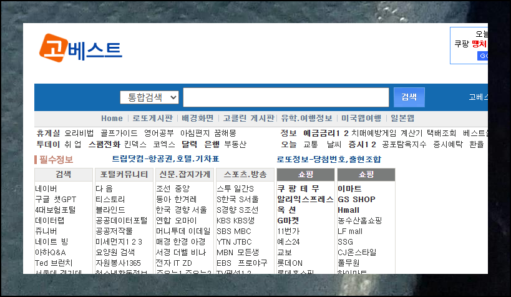Click the 부동산 link
Viewport: 511px width, 297px height.
(x=236, y=144)
